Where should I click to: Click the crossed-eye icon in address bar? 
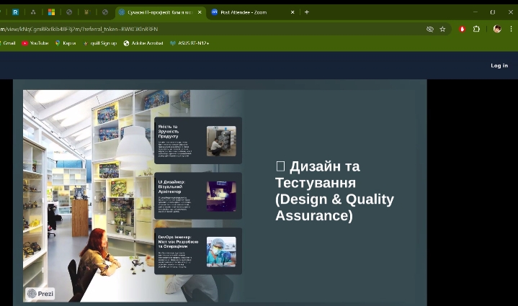tap(430, 30)
